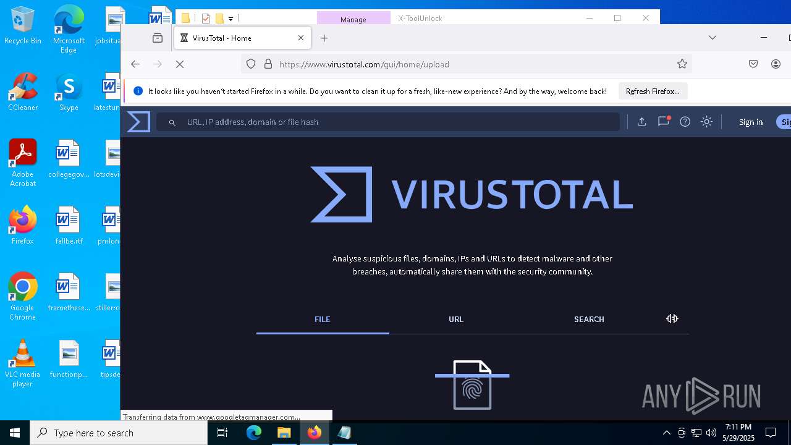Open the VirusTotal help question-mark icon
This screenshot has height=445, width=791.
click(x=685, y=122)
